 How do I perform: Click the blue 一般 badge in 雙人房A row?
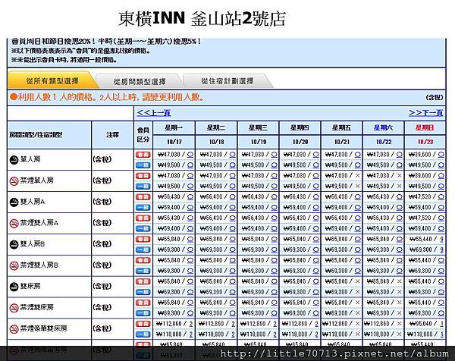(143, 208)
